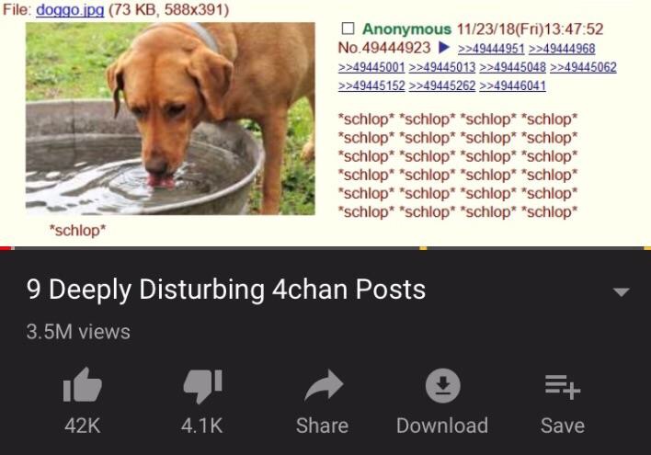Follow the quote link >>49445013
651x455 pixels.
441,67
